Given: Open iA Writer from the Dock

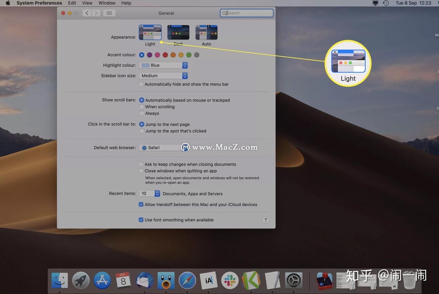Looking at the screenshot, I should click(209, 280).
